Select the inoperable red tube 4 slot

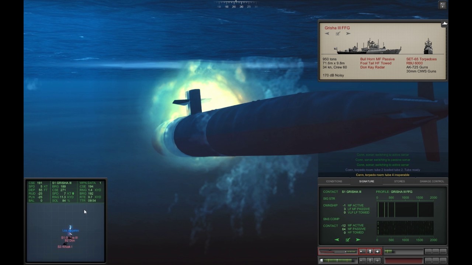coord(403,260)
